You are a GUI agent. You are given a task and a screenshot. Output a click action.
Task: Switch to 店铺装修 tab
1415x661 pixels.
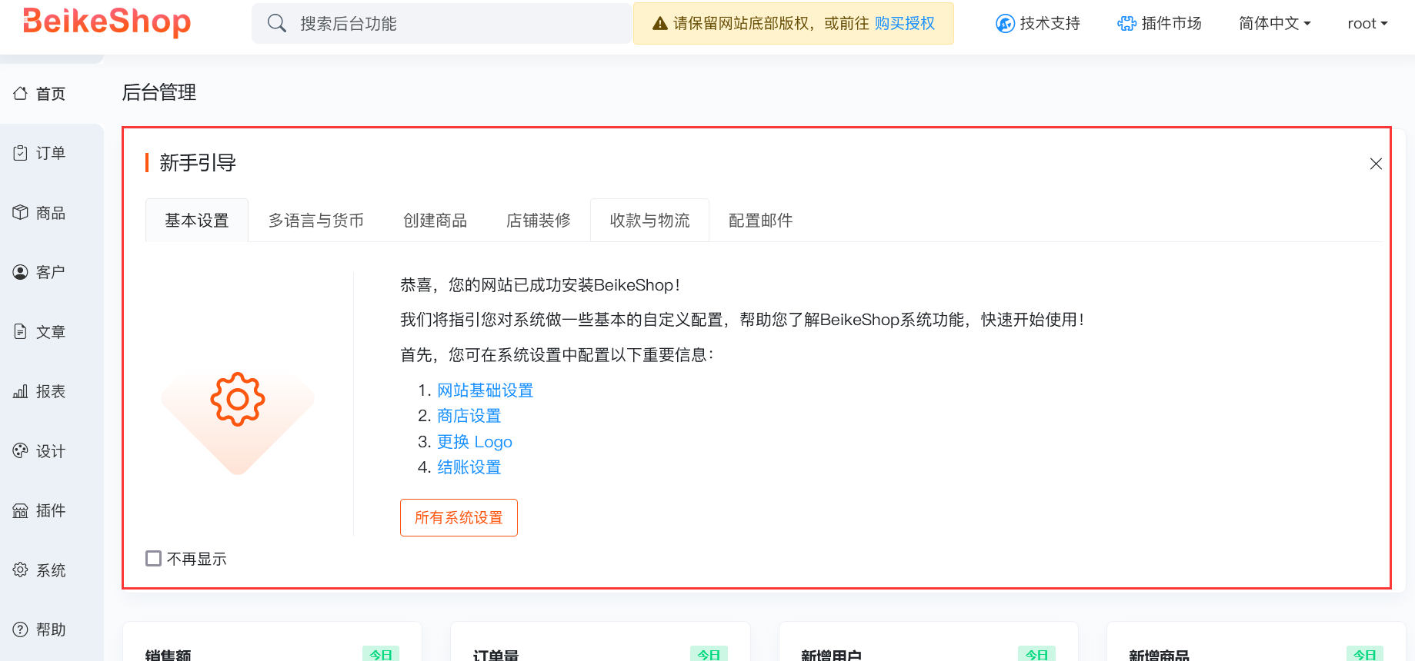pos(539,221)
